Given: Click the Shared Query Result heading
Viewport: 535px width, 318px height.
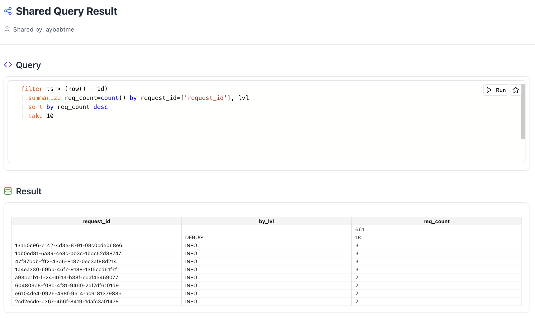Looking at the screenshot, I should [66, 11].
